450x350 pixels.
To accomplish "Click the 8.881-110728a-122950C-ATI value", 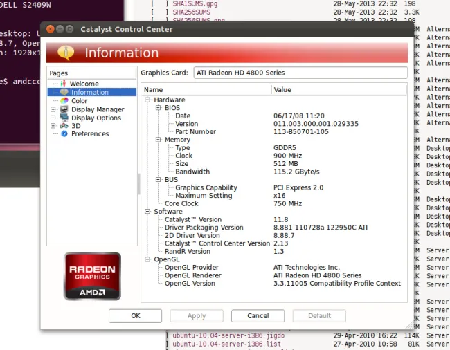I will 321,228.
